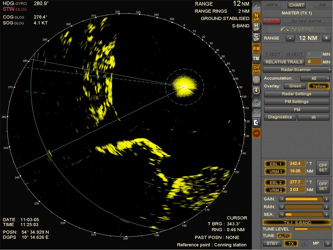Image resolution: width=333 pixels, height=250 pixels.
Task: Increase SEA with right arrow
Action: pyautogui.click(x=326, y=215)
